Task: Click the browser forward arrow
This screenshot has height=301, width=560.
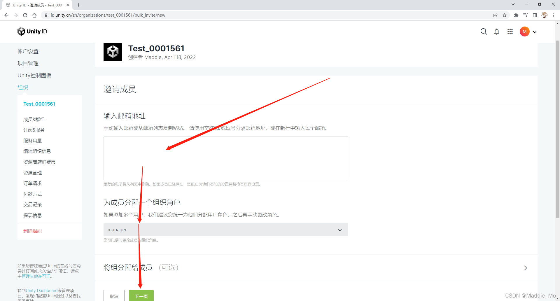Action: point(16,15)
